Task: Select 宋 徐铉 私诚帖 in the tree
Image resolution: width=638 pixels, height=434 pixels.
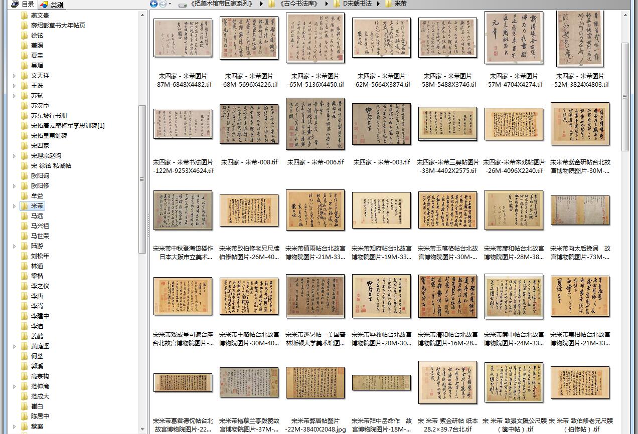Action: (x=51, y=165)
